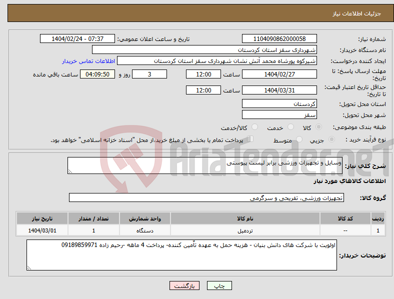Select the کالا/خدمت radio button
The image size is (394, 299).
(255, 127)
